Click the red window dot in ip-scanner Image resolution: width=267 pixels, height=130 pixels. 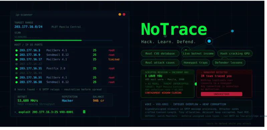pyautogui.click(x=124, y=14)
